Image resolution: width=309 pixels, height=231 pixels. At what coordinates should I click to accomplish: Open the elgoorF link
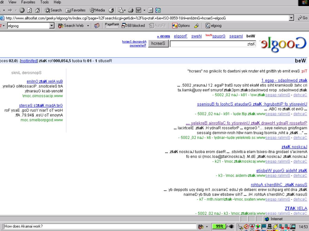coord(180,36)
